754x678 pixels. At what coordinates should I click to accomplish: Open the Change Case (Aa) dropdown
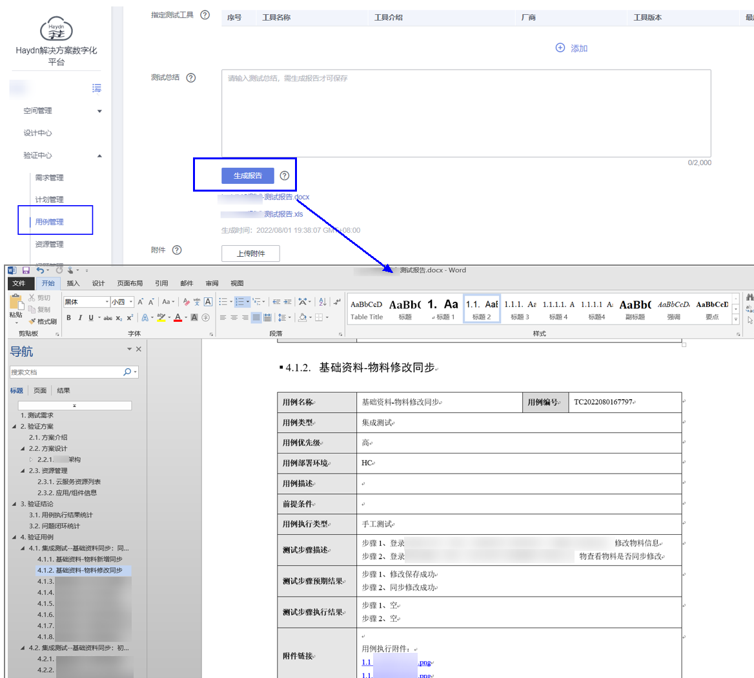point(167,302)
